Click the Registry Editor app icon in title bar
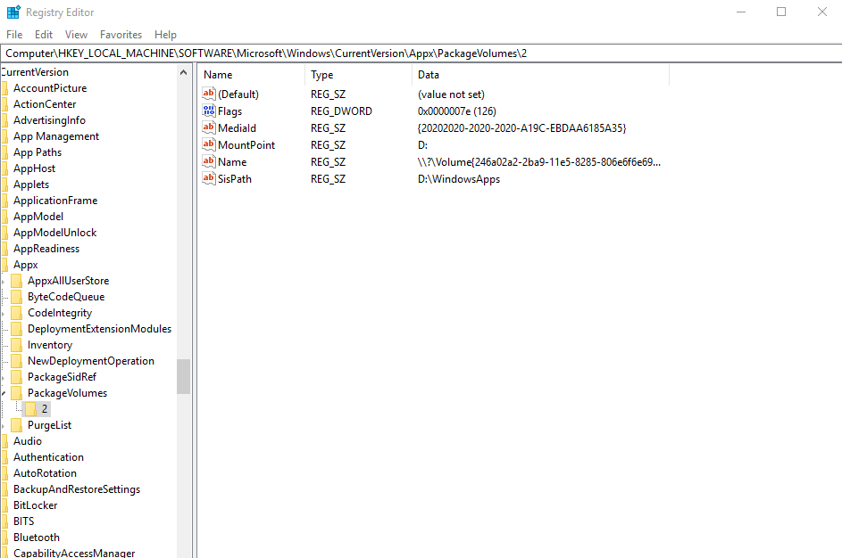Screen dimensions: 842x558 pyautogui.click(x=13, y=12)
